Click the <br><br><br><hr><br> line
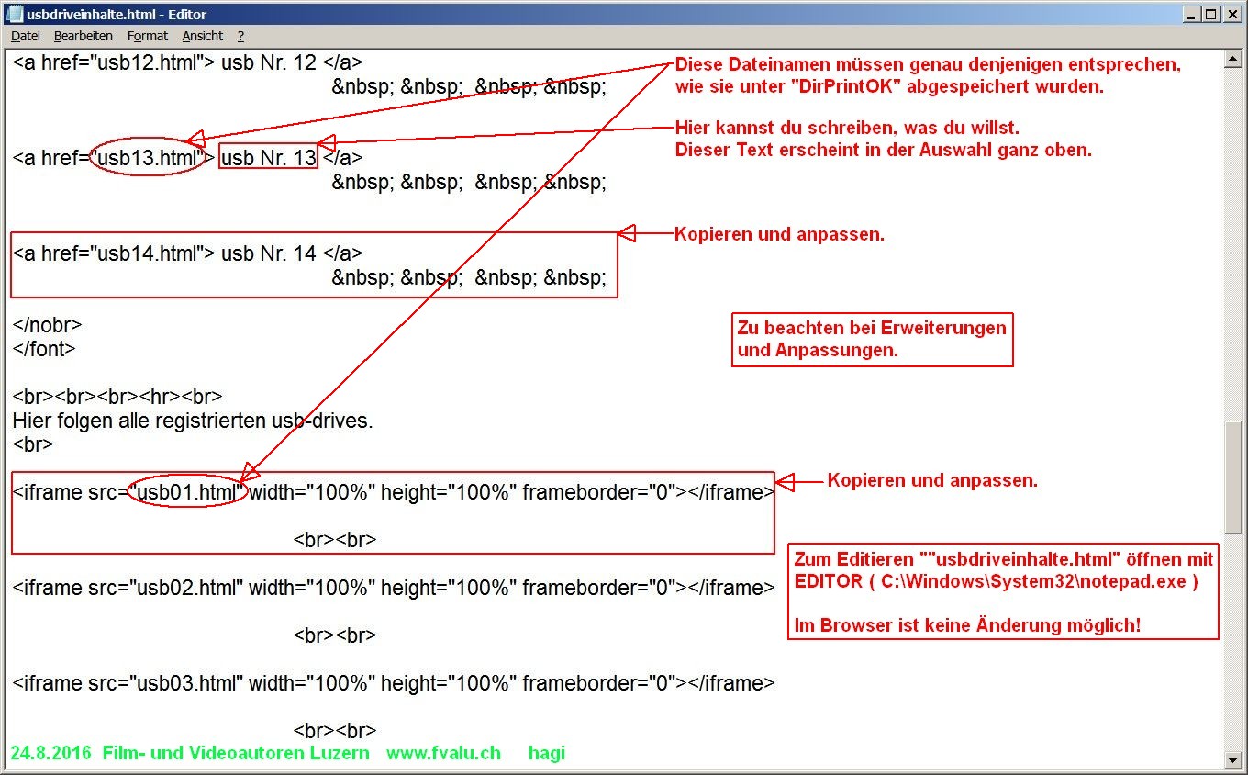 pos(117,397)
